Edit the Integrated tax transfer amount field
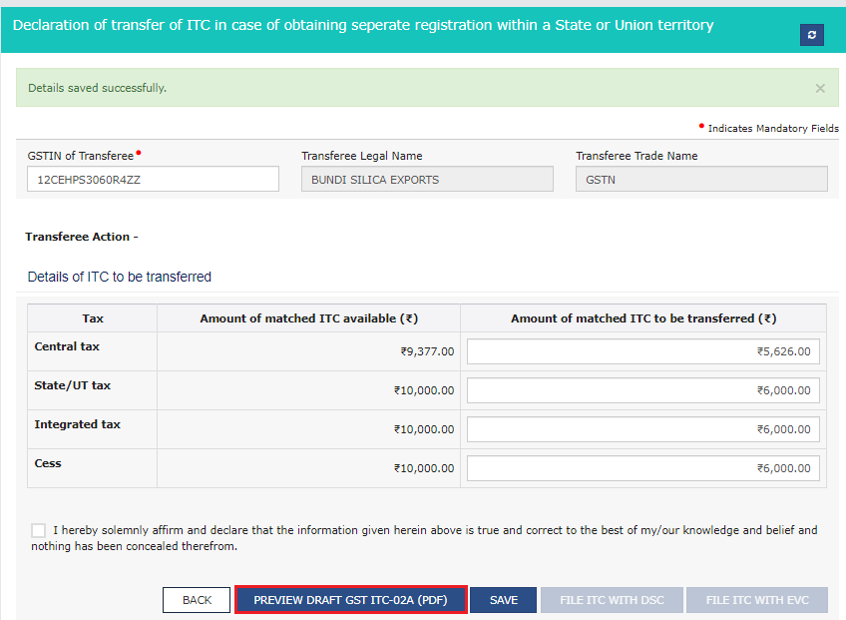Screen dimensions: 846x620 click(x=642, y=429)
